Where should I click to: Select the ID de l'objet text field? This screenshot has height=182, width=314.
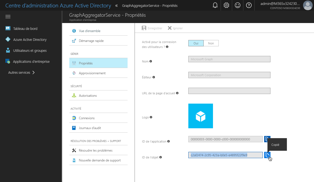(225, 155)
